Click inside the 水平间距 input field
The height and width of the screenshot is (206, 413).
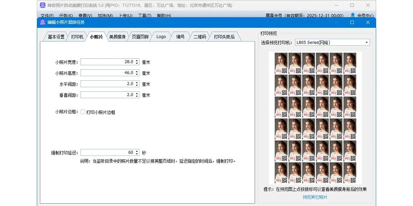click(x=107, y=84)
